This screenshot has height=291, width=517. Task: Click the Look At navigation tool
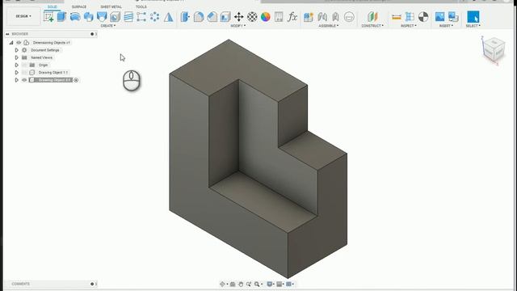pos(233,284)
